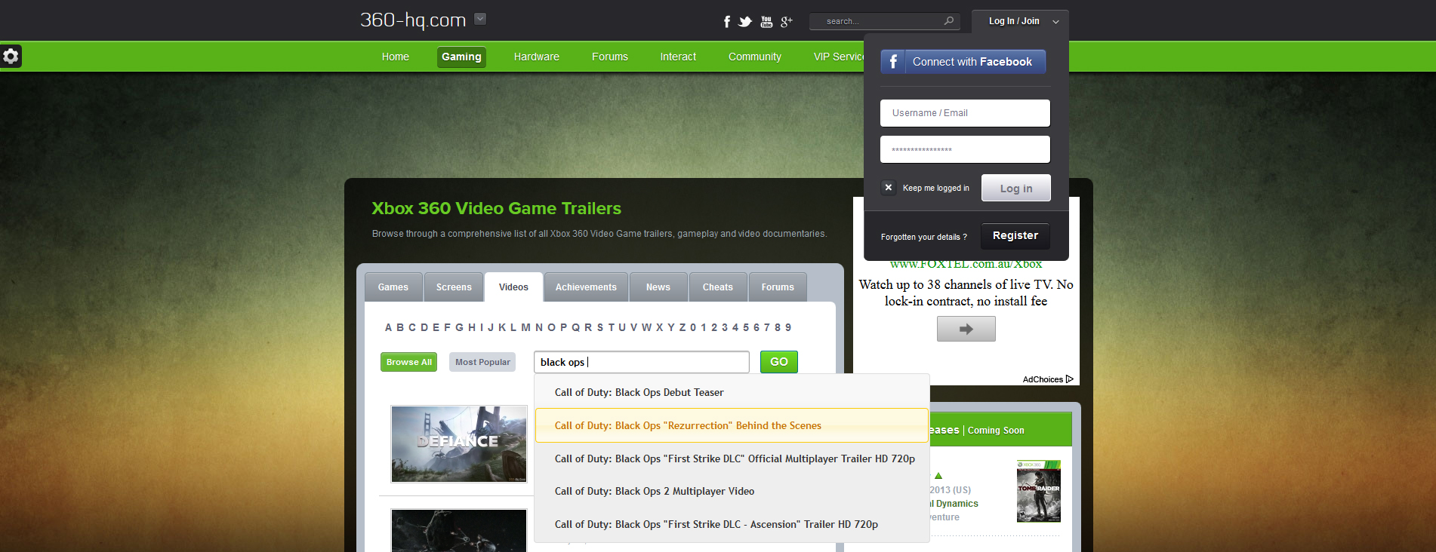Toggle Keep me logged in checkbox
Image resolution: width=1436 pixels, height=552 pixels.
pyautogui.click(x=889, y=188)
